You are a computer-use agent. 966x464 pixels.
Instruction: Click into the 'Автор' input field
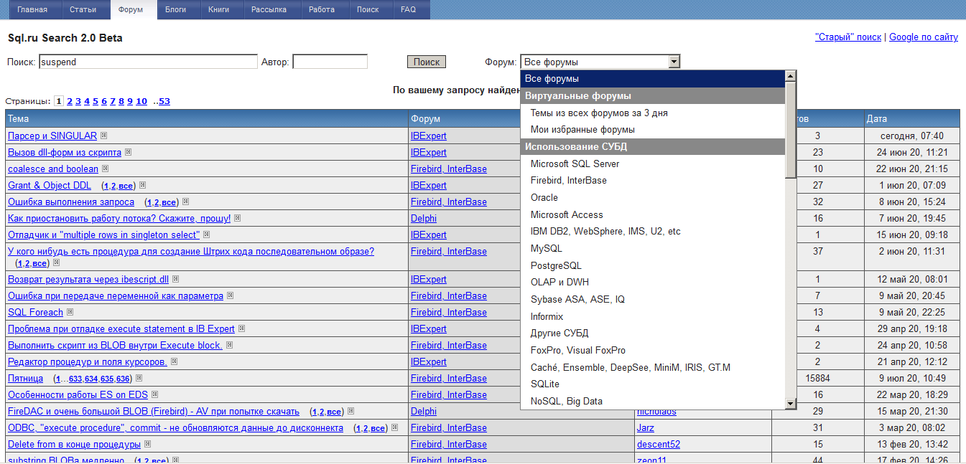(330, 62)
